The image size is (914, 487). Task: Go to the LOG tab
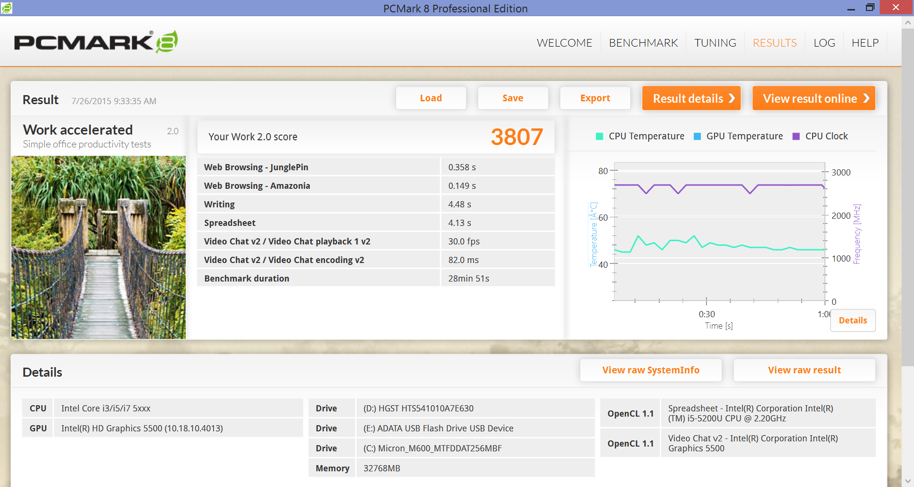[x=824, y=43]
